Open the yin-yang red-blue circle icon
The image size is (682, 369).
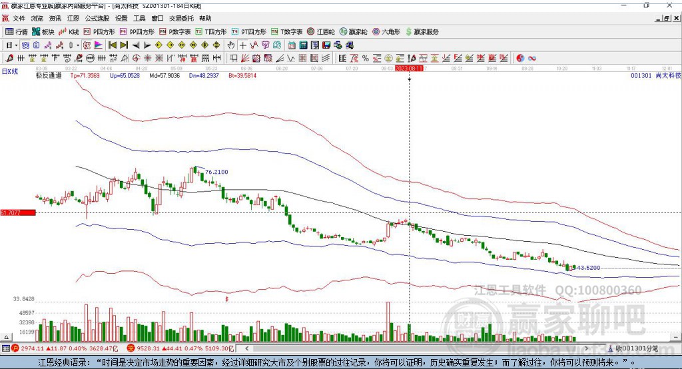click(x=520, y=59)
